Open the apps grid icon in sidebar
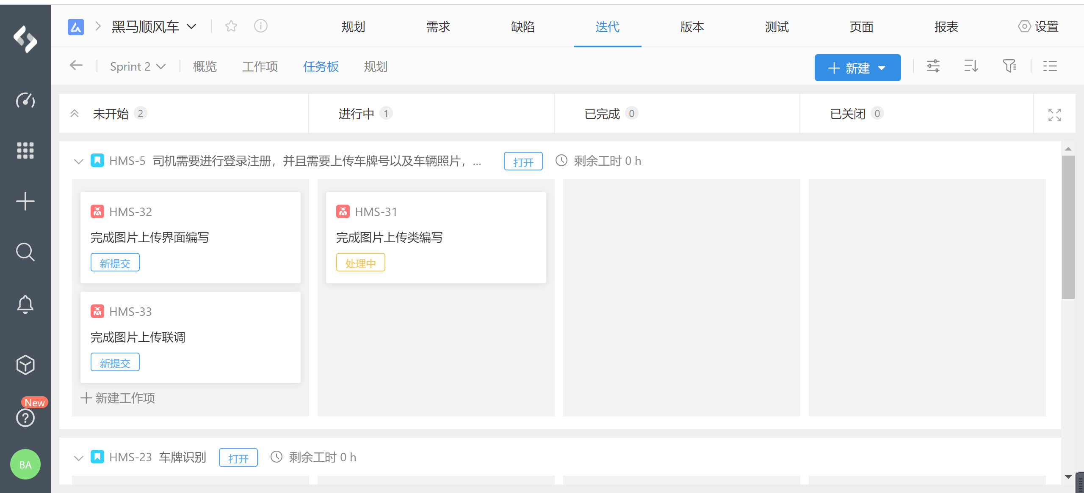Screen dimensions: 1084x493 (25, 150)
